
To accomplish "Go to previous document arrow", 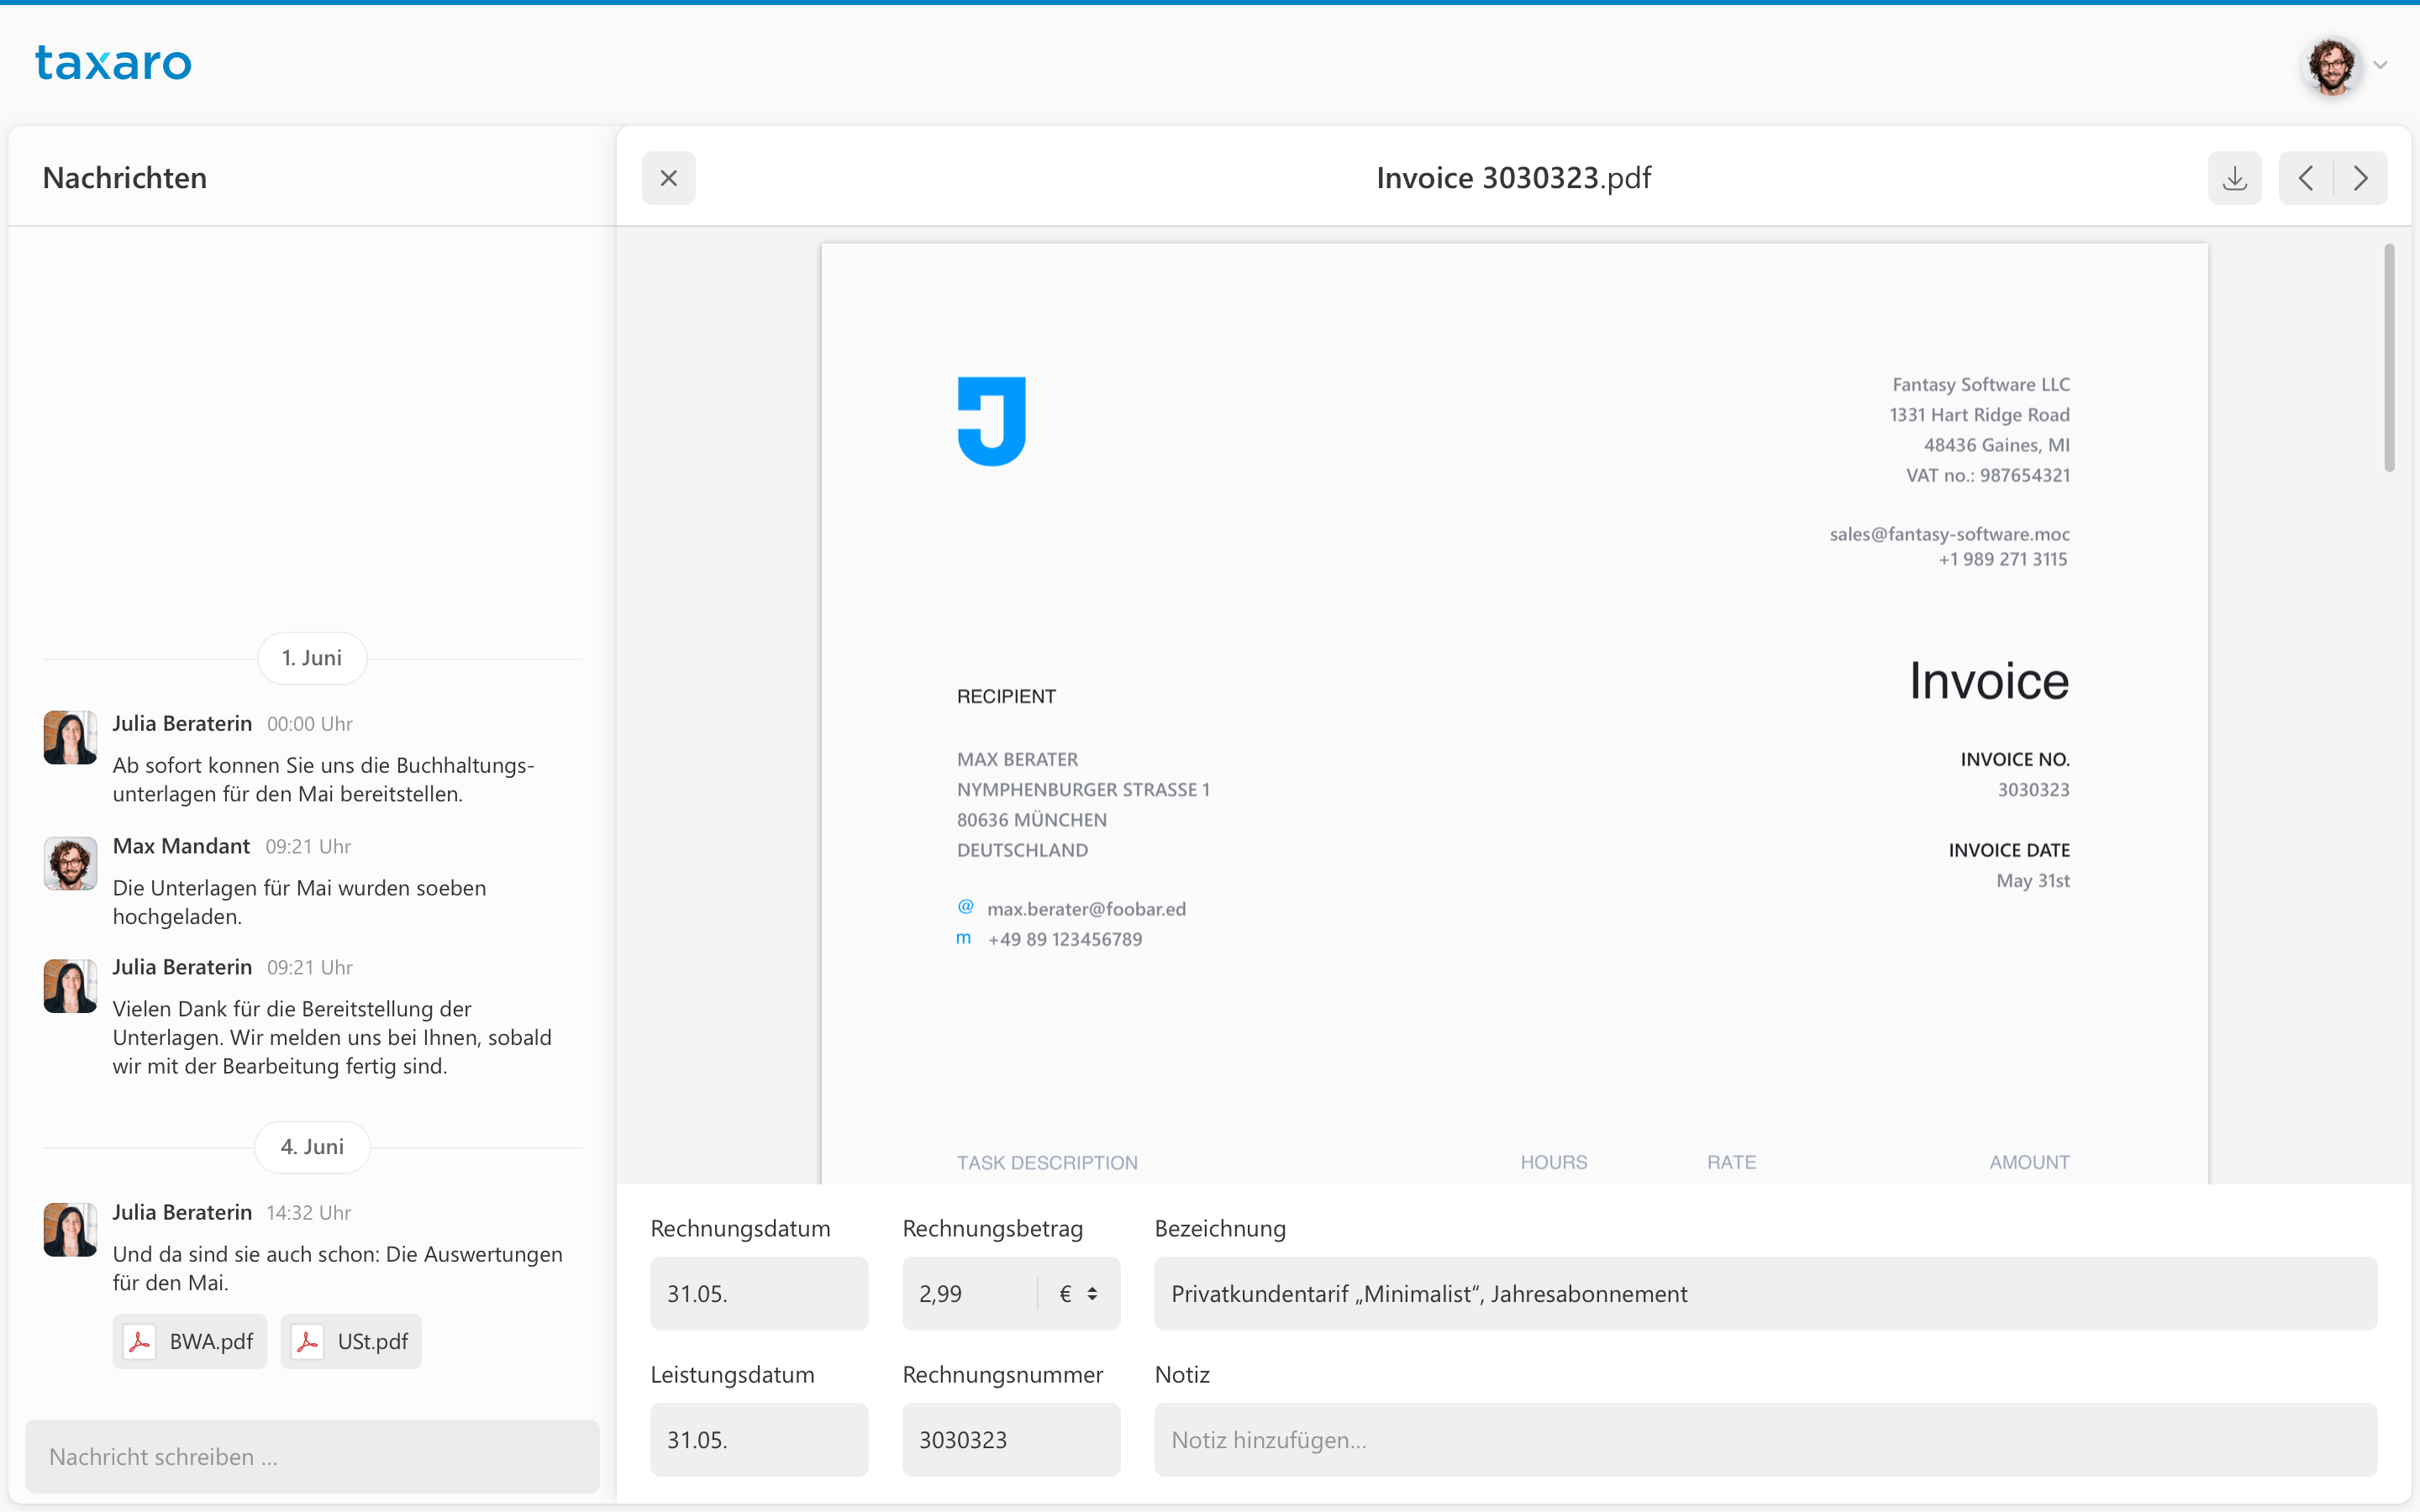I will 2306,178.
